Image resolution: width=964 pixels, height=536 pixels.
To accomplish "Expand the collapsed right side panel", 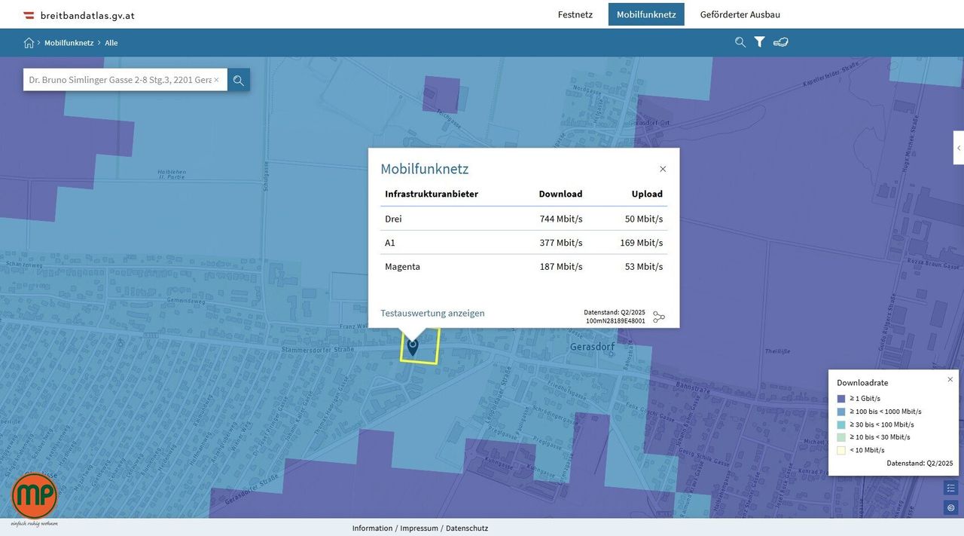I will point(958,148).
